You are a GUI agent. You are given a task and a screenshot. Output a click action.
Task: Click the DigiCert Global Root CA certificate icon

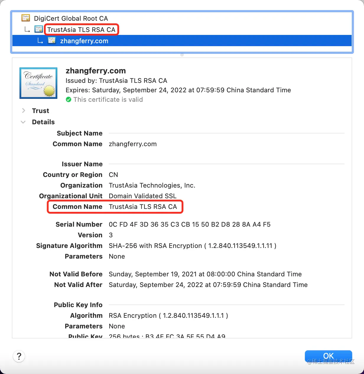[x=26, y=18]
